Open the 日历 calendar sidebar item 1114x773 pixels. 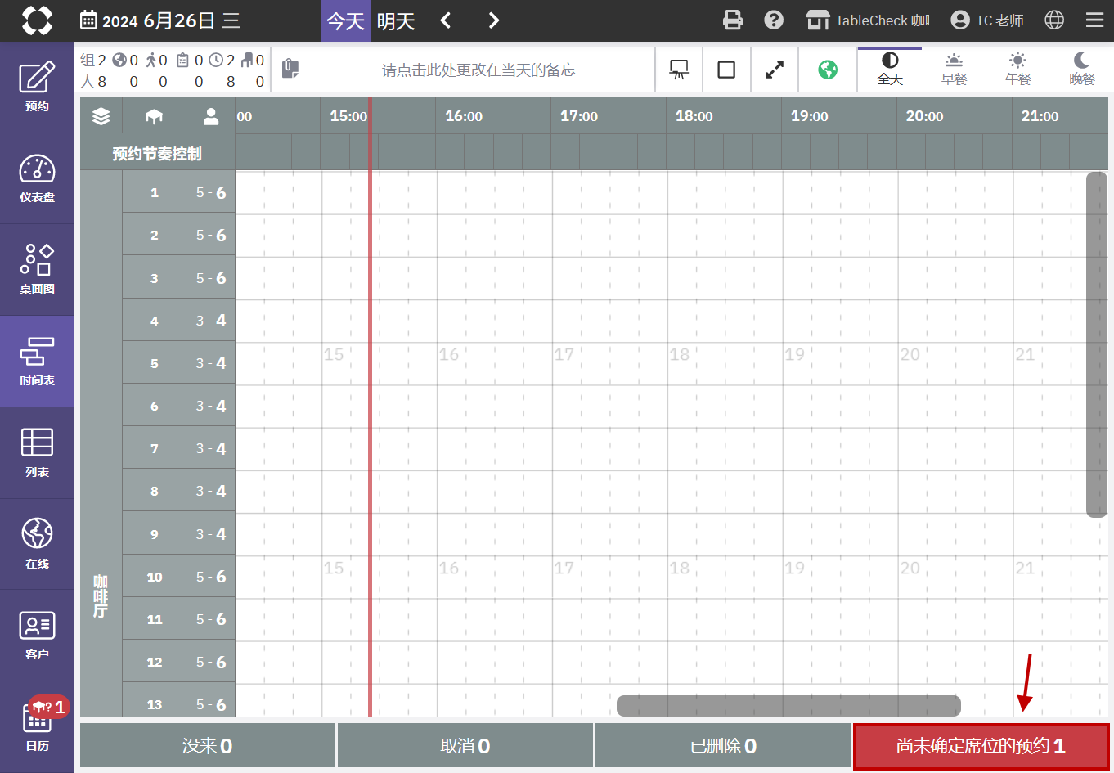point(37,727)
